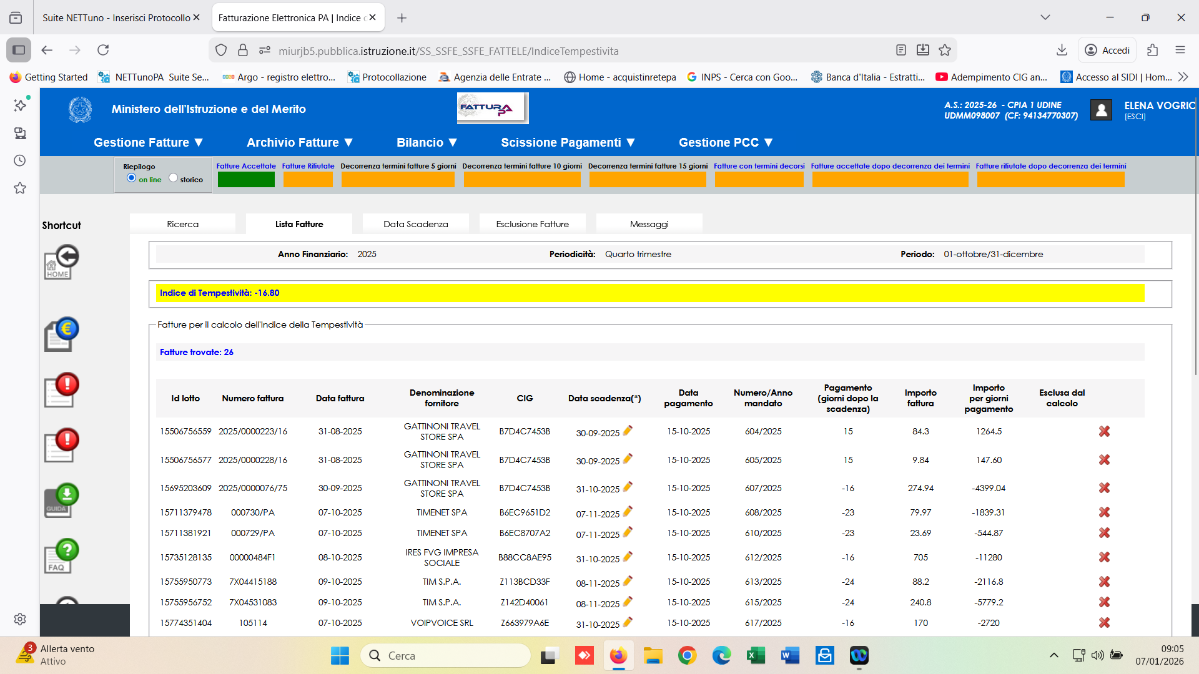Open the Esclusione Fatture tab

(532, 224)
